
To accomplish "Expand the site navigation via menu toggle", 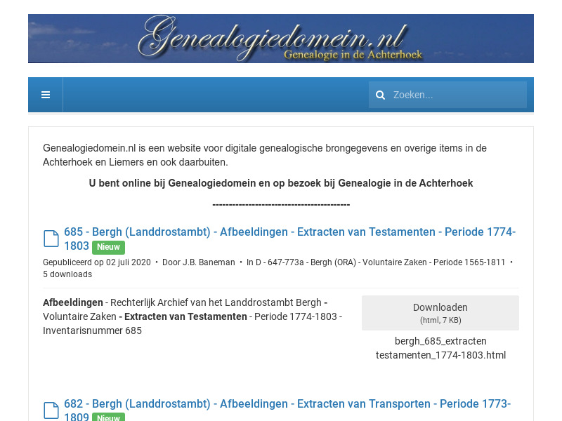I will [x=45, y=94].
